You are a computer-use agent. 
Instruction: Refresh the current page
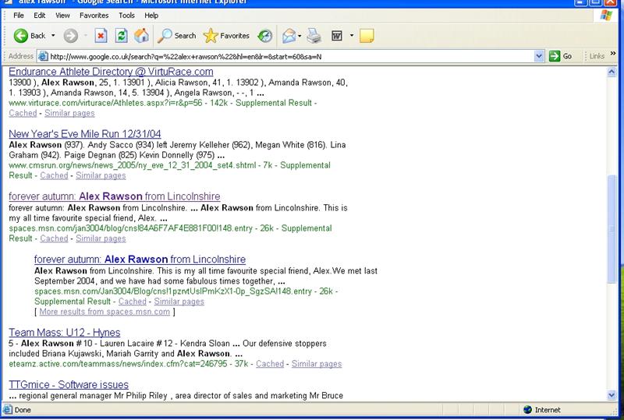(122, 36)
